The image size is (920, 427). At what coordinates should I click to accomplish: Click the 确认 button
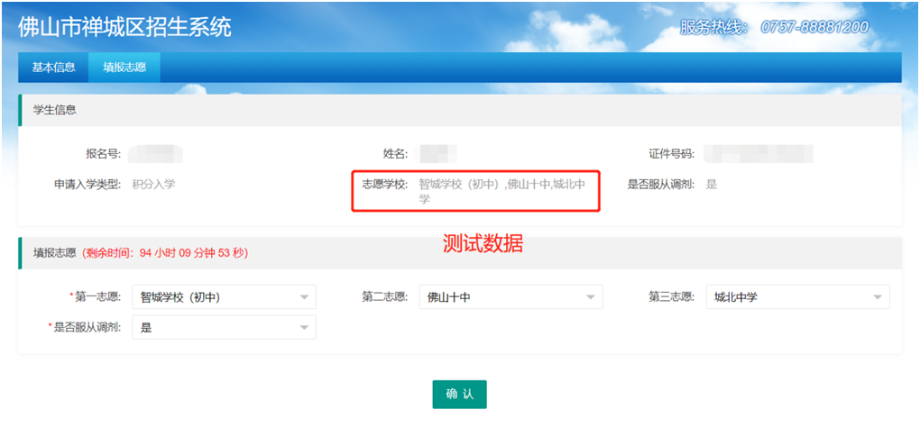coord(459,395)
